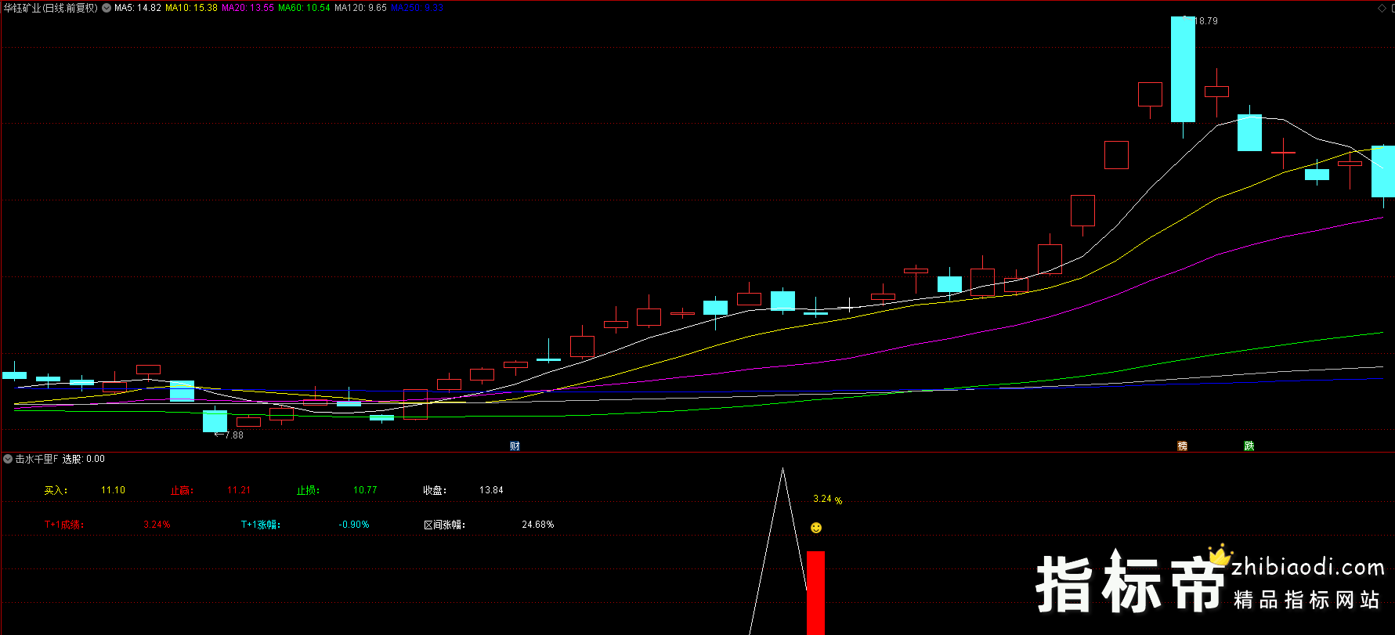Expand the 击水千里F indicator menu arrow
The height and width of the screenshot is (635, 1395).
8,459
